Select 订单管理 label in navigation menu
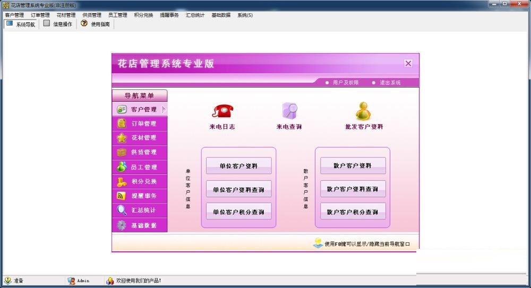Image resolution: width=531 pixels, height=288 pixels. click(144, 124)
